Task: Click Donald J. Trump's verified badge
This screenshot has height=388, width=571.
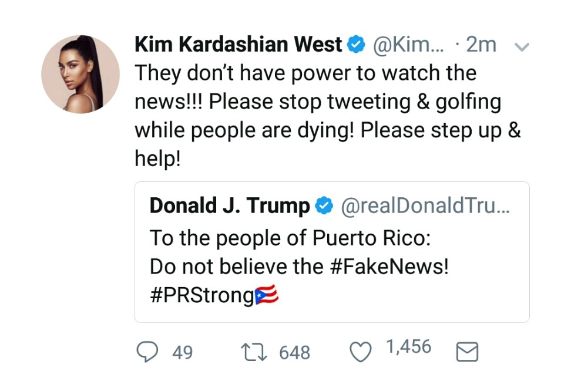Action: 323,206
